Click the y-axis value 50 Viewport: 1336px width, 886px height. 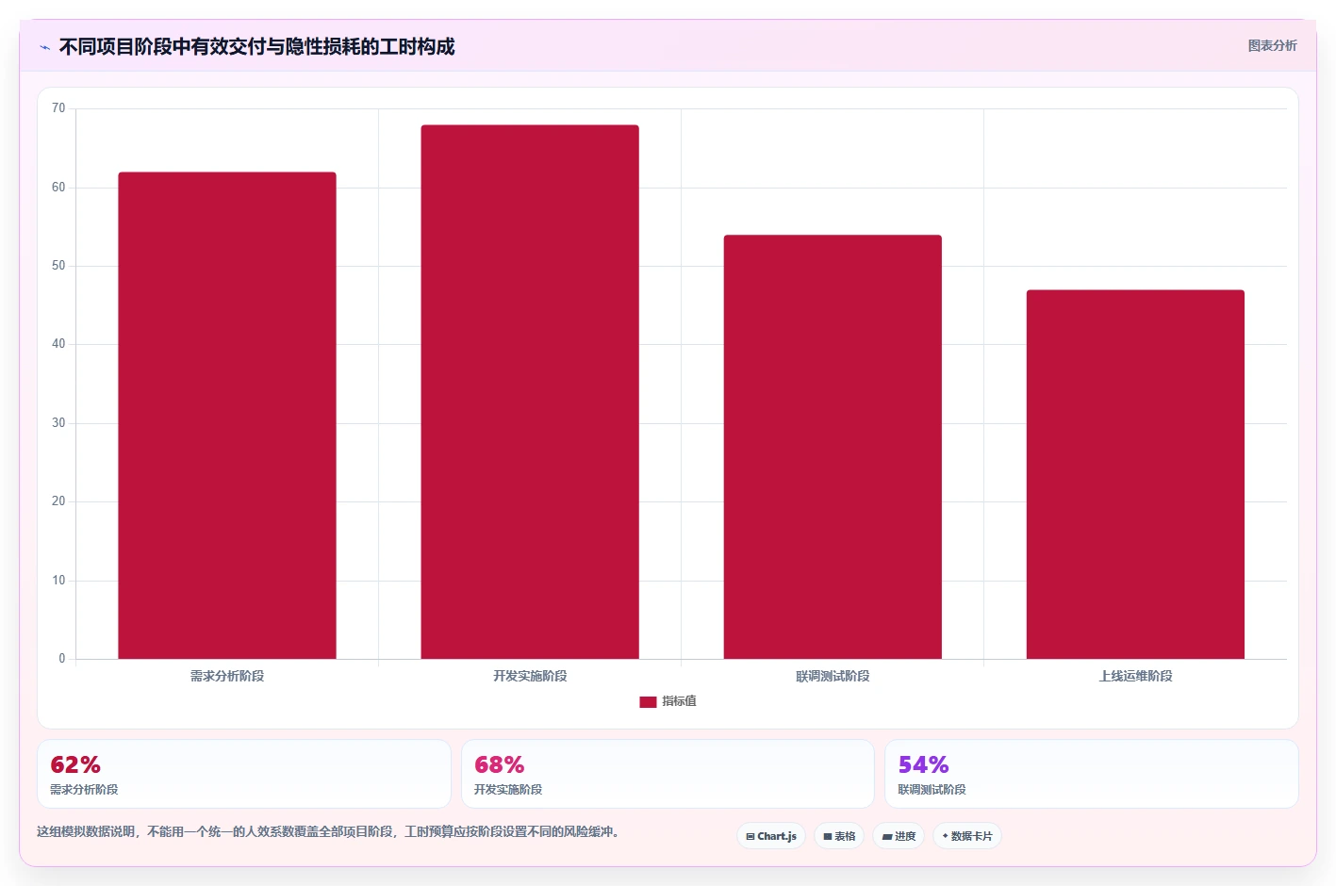[58, 266]
